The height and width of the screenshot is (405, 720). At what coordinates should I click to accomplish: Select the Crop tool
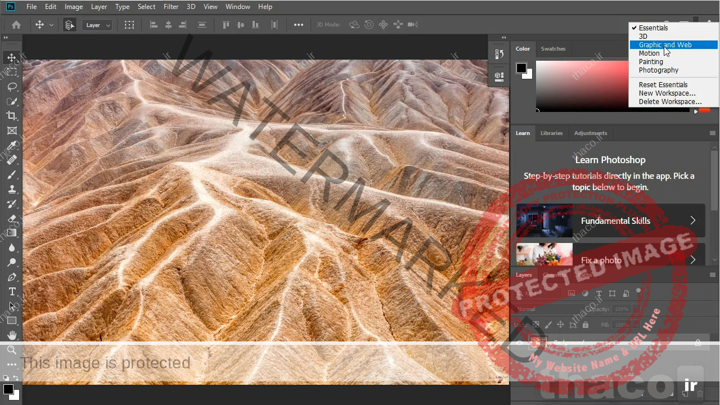point(12,116)
